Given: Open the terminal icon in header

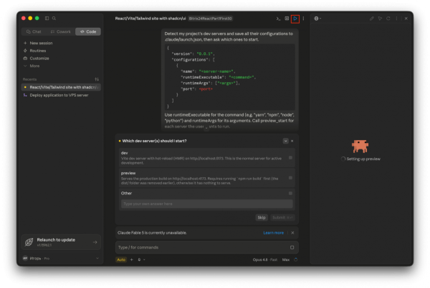Looking at the screenshot, I should (278, 19).
